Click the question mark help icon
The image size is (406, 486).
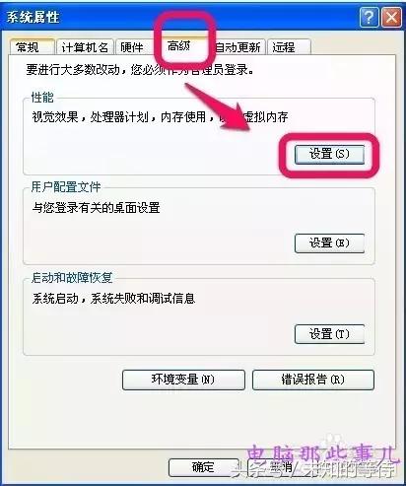(370, 17)
